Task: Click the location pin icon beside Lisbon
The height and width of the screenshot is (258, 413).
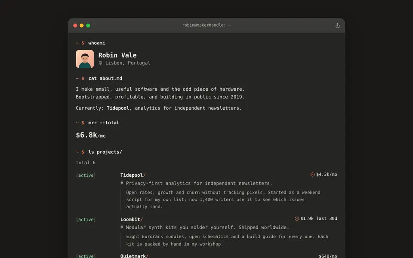Action: [x=100, y=63]
